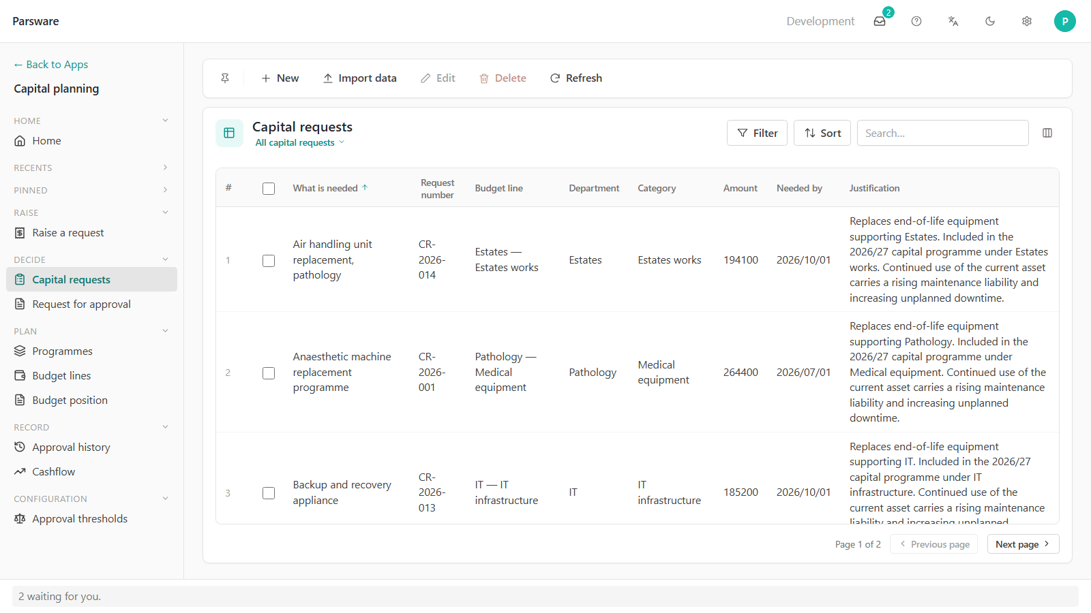
Task: Sort by the What is needed column header
Action: pos(330,188)
